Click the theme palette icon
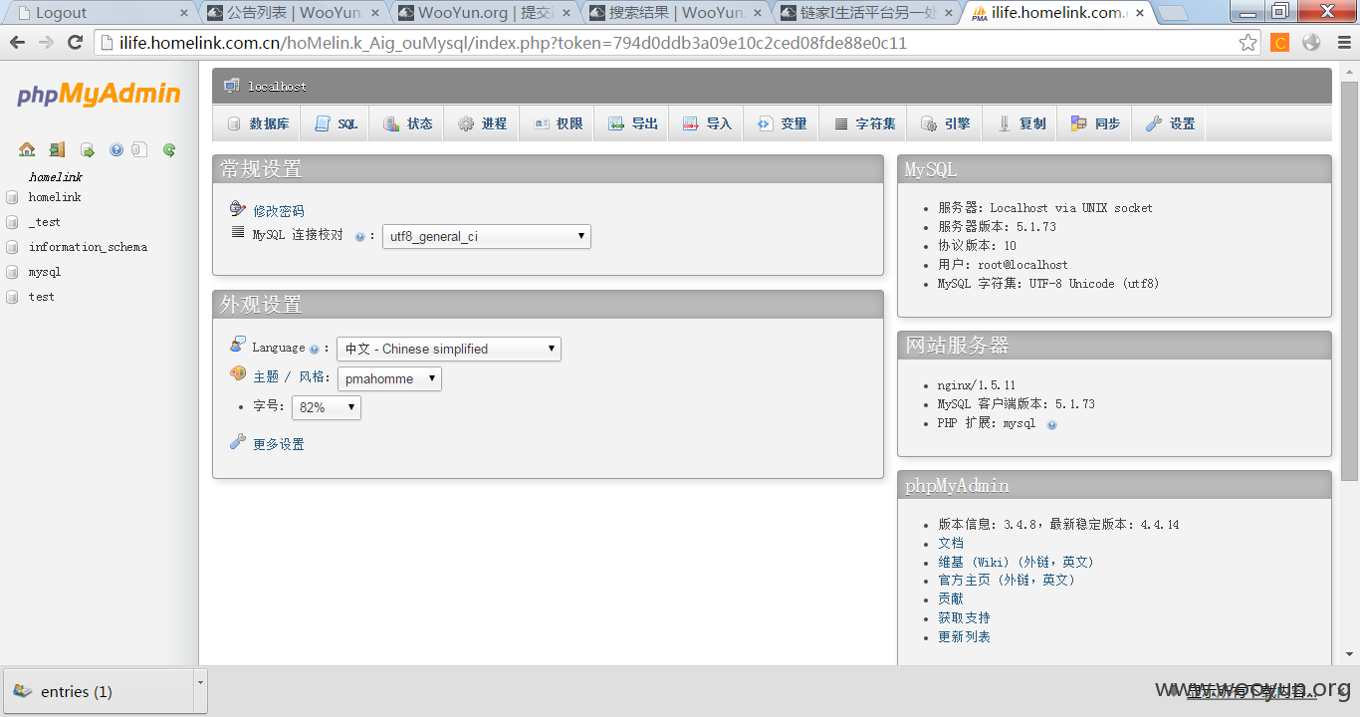Screen dimensions: 1360x717 (238, 373)
